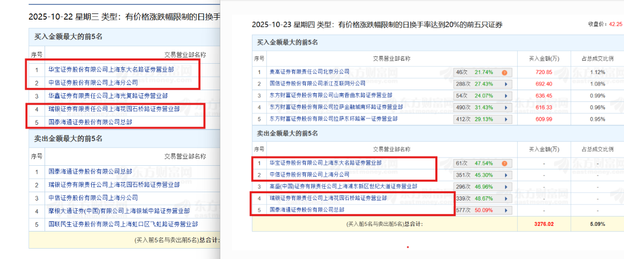Open 中信证券上海分公司 link in 10-22 sell list

click(93, 198)
